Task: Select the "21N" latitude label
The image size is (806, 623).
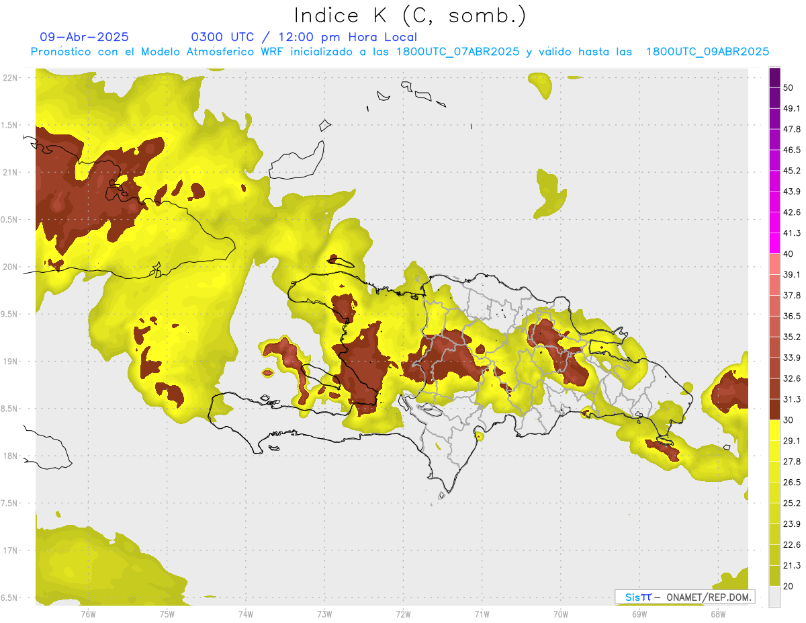Action: click(x=11, y=172)
